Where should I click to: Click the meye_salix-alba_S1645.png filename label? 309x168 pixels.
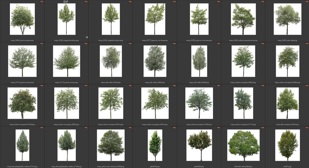coord(155,82)
